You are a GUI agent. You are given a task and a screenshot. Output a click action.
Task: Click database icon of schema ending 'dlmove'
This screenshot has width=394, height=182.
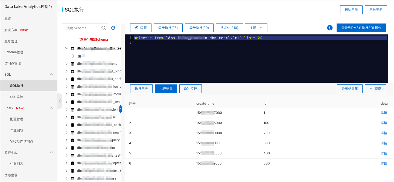click(72, 94)
